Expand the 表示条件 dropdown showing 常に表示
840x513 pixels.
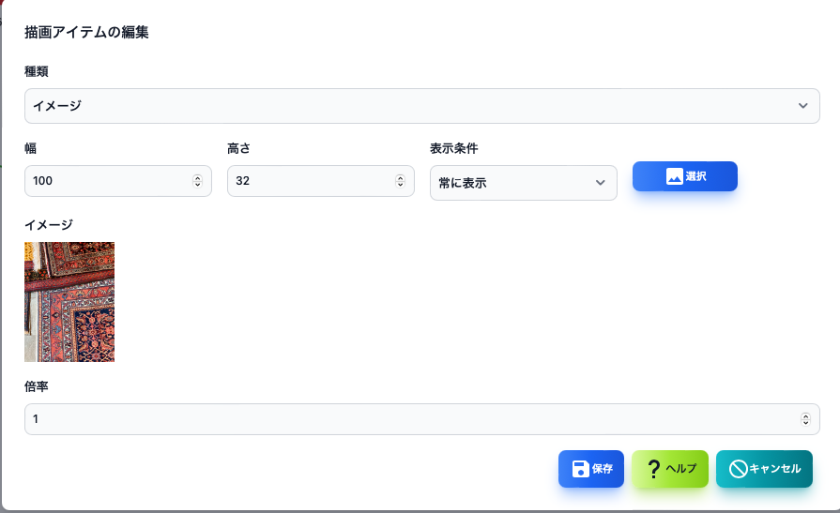(x=524, y=183)
